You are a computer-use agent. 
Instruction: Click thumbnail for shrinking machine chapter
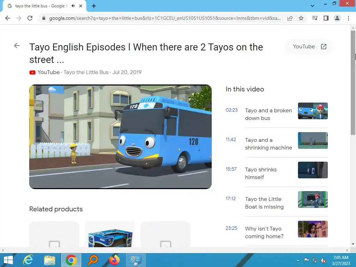(313, 140)
